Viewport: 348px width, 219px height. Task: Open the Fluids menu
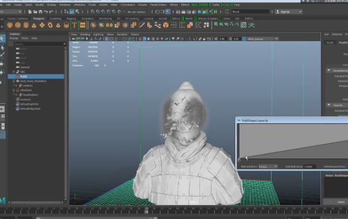[x=92, y=5]
